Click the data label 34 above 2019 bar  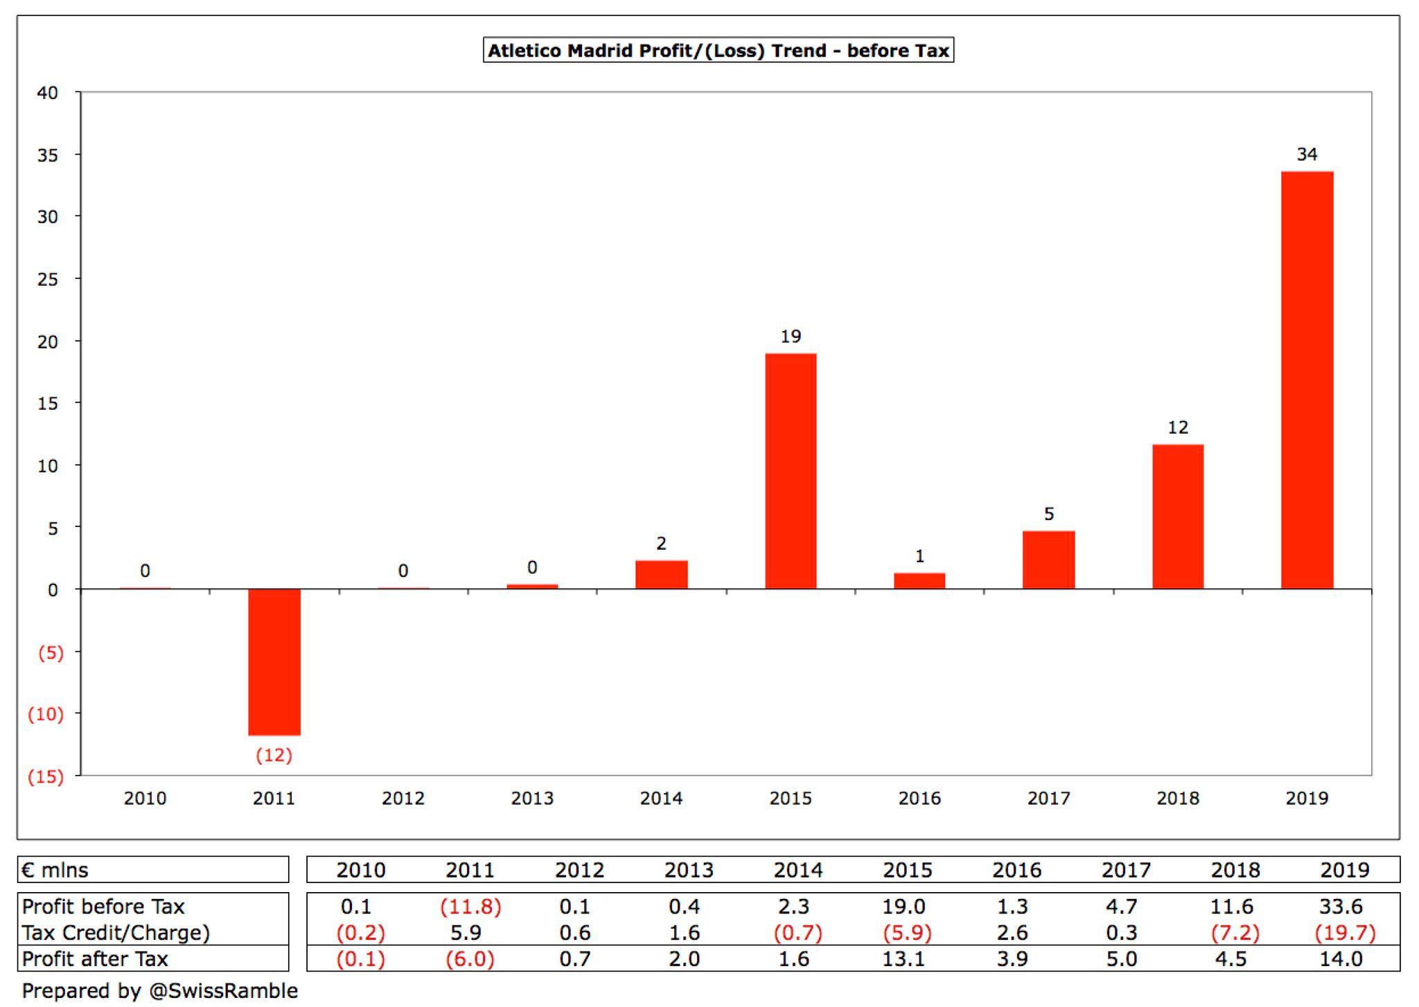[1307, 154]
